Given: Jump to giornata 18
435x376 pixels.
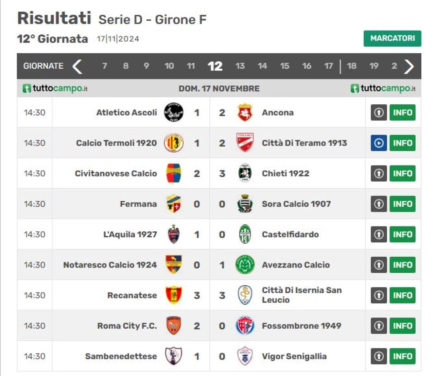Looking at the screenshot, I should pyautogui.click(x=352, y=66).
